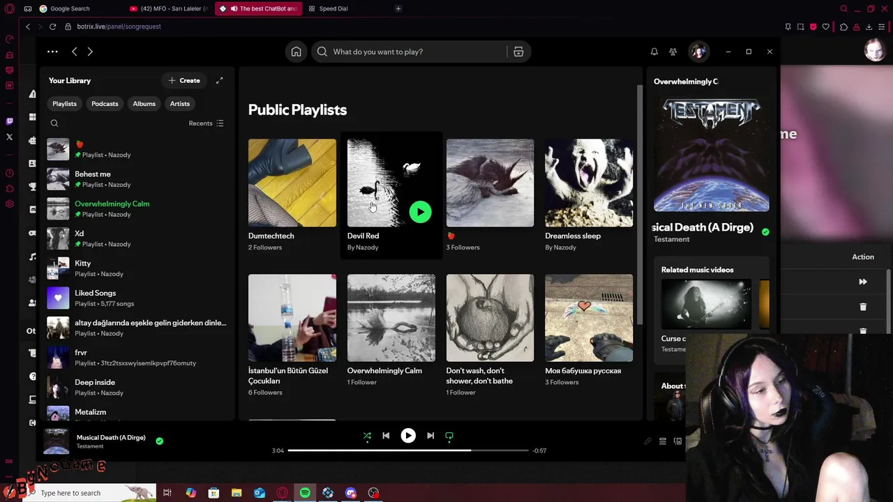Screen dimensions: 893x502
Task: Click the browser address bar
Action: tap(419, 26)
